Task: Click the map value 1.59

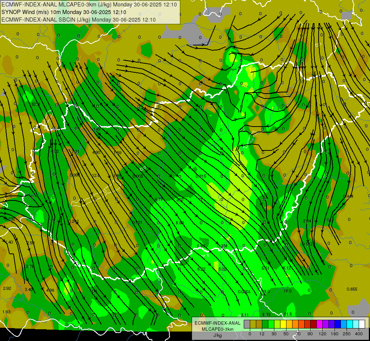Action: click(118, 153)
